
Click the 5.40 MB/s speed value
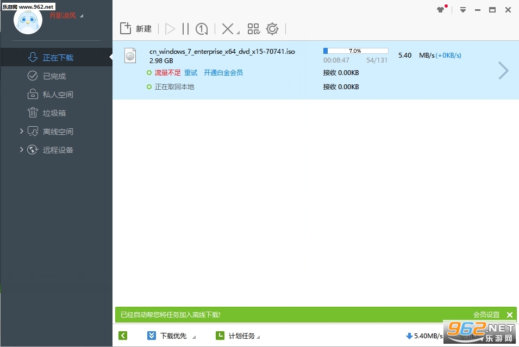416,55
